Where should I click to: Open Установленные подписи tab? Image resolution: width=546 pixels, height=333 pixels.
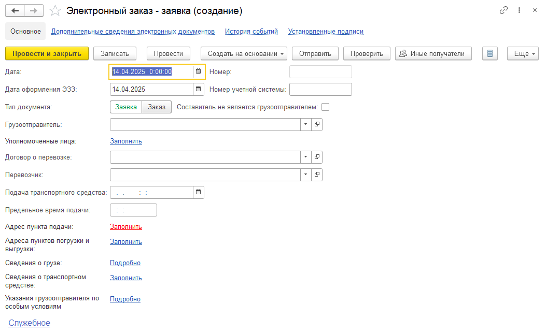click(326, 31)
